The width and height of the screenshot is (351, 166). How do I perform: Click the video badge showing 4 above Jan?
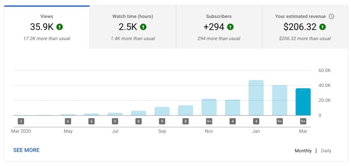point(256,121)
